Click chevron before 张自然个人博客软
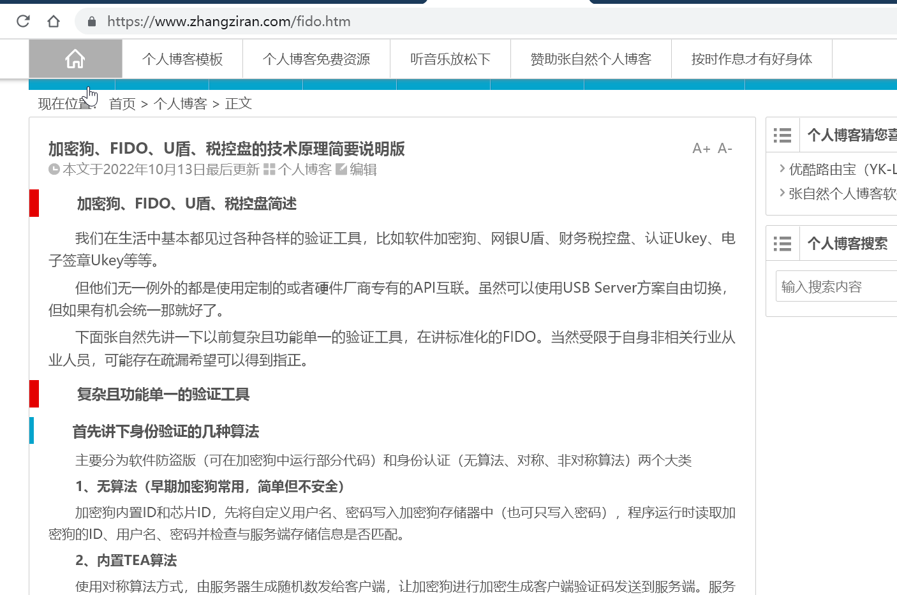This screenshot has width=897, height=595. click(x=782, y=193)
